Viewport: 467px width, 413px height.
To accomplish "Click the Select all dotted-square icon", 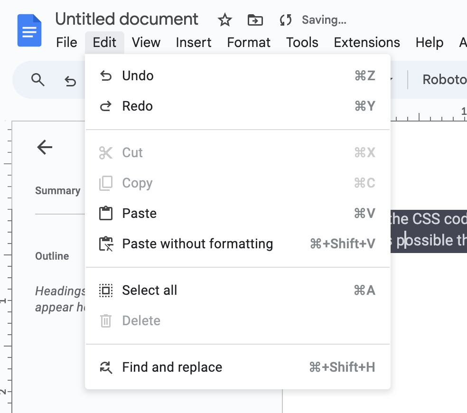I will coord(105,290).
